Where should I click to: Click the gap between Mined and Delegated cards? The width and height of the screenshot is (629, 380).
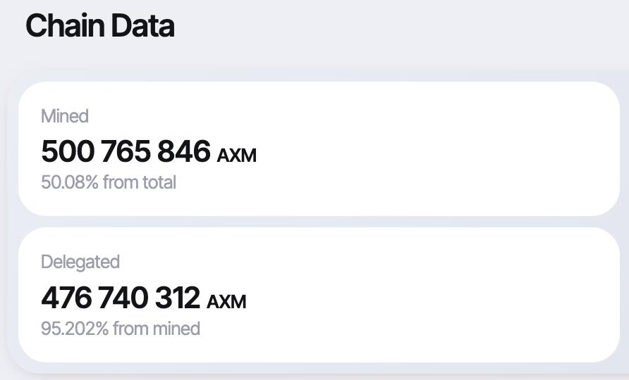(x=317, y=222)
